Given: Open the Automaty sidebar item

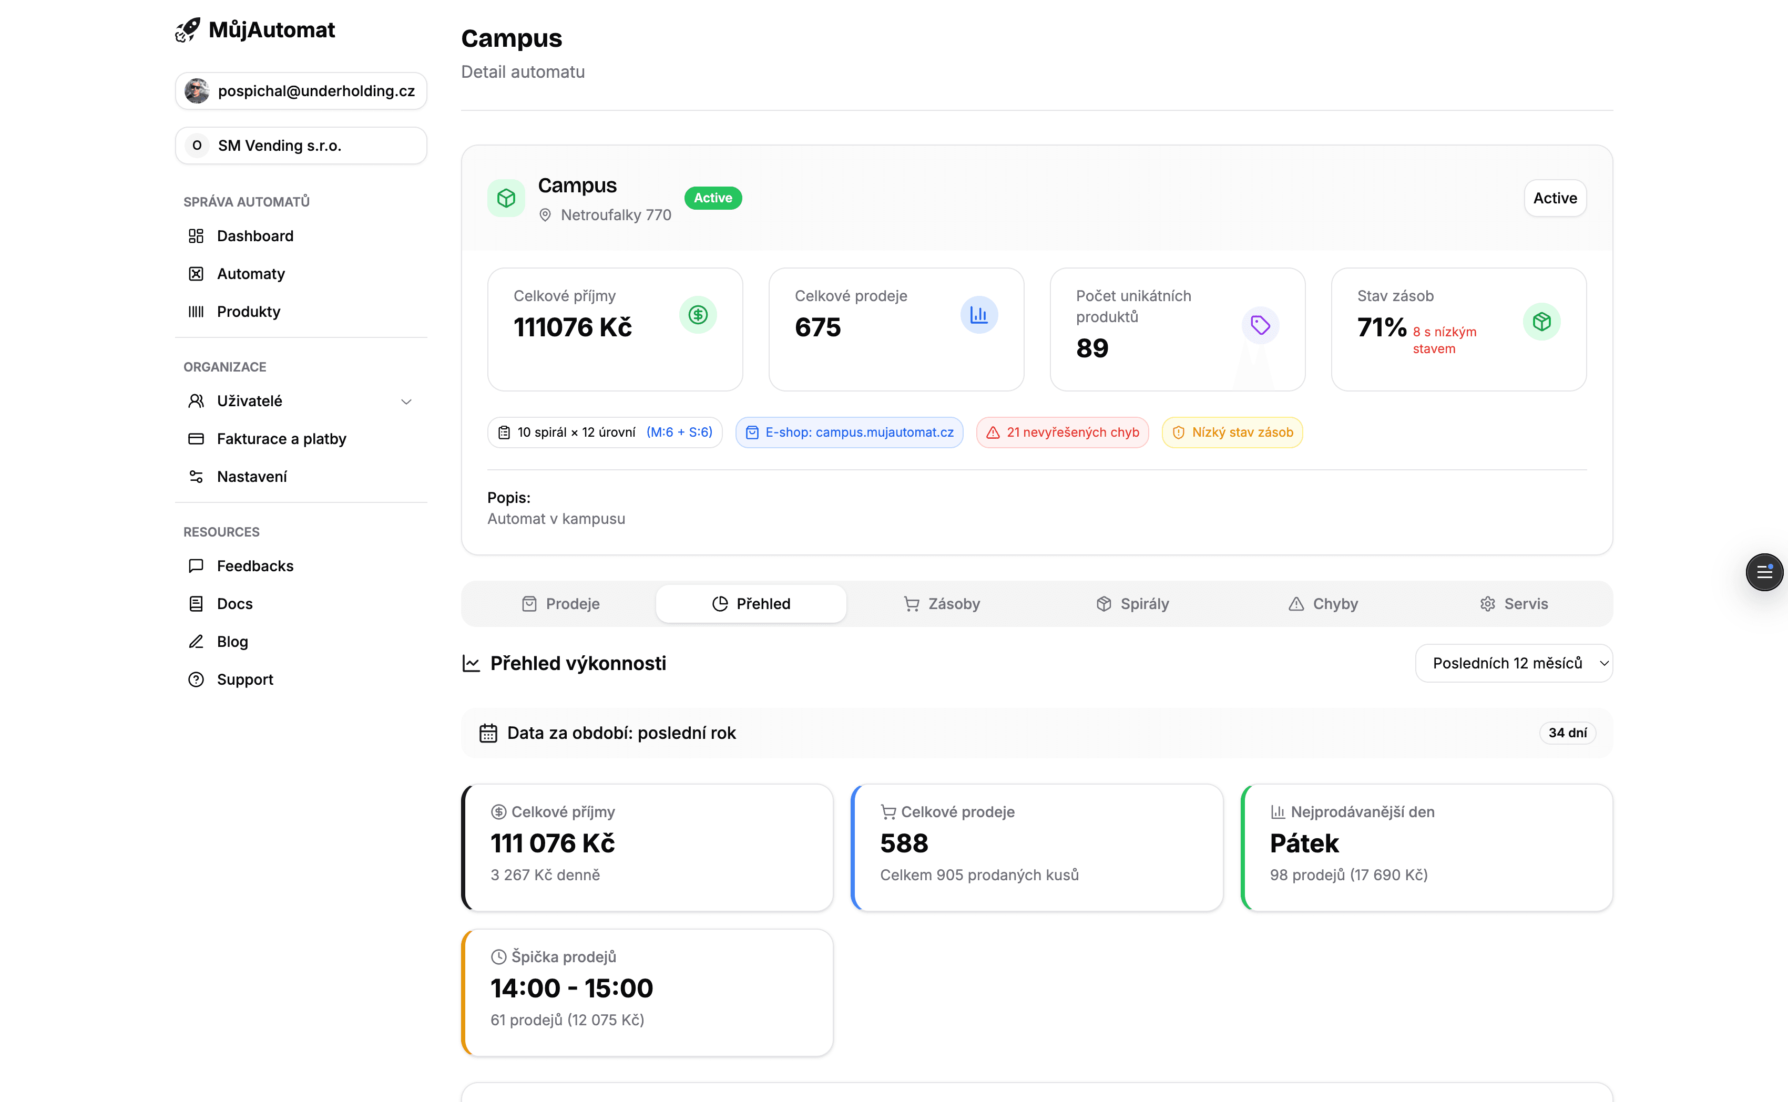Looking at the screenshot, I should [251, 274].
